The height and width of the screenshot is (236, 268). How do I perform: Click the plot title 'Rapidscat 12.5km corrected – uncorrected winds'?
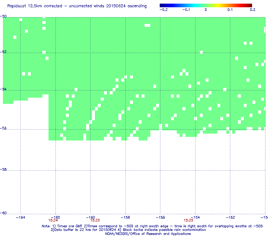77,6
